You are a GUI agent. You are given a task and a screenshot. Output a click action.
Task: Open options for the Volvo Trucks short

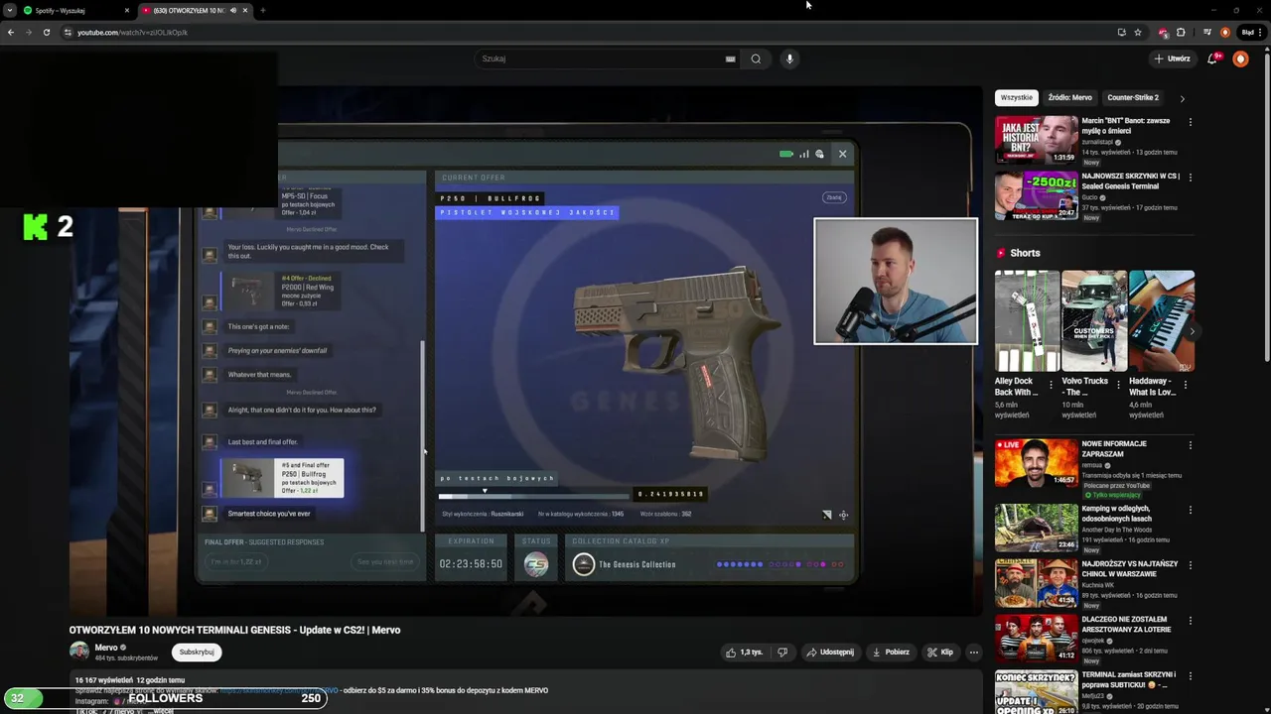coord(1119,384)
